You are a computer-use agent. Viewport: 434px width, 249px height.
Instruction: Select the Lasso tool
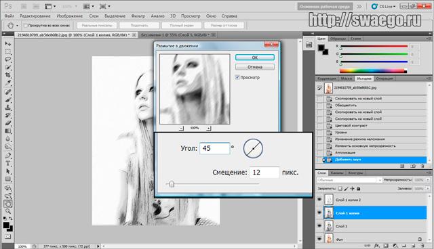(x=7, y=60)
